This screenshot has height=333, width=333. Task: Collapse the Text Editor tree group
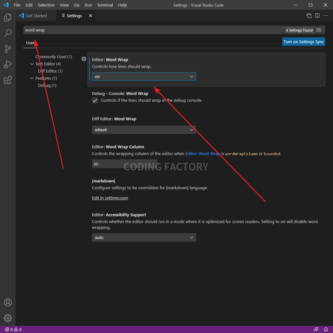point(32,64)
